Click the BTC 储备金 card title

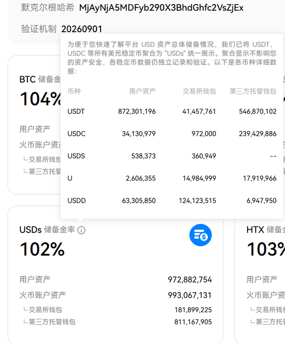pyautogui.click(x=40, y=79)
